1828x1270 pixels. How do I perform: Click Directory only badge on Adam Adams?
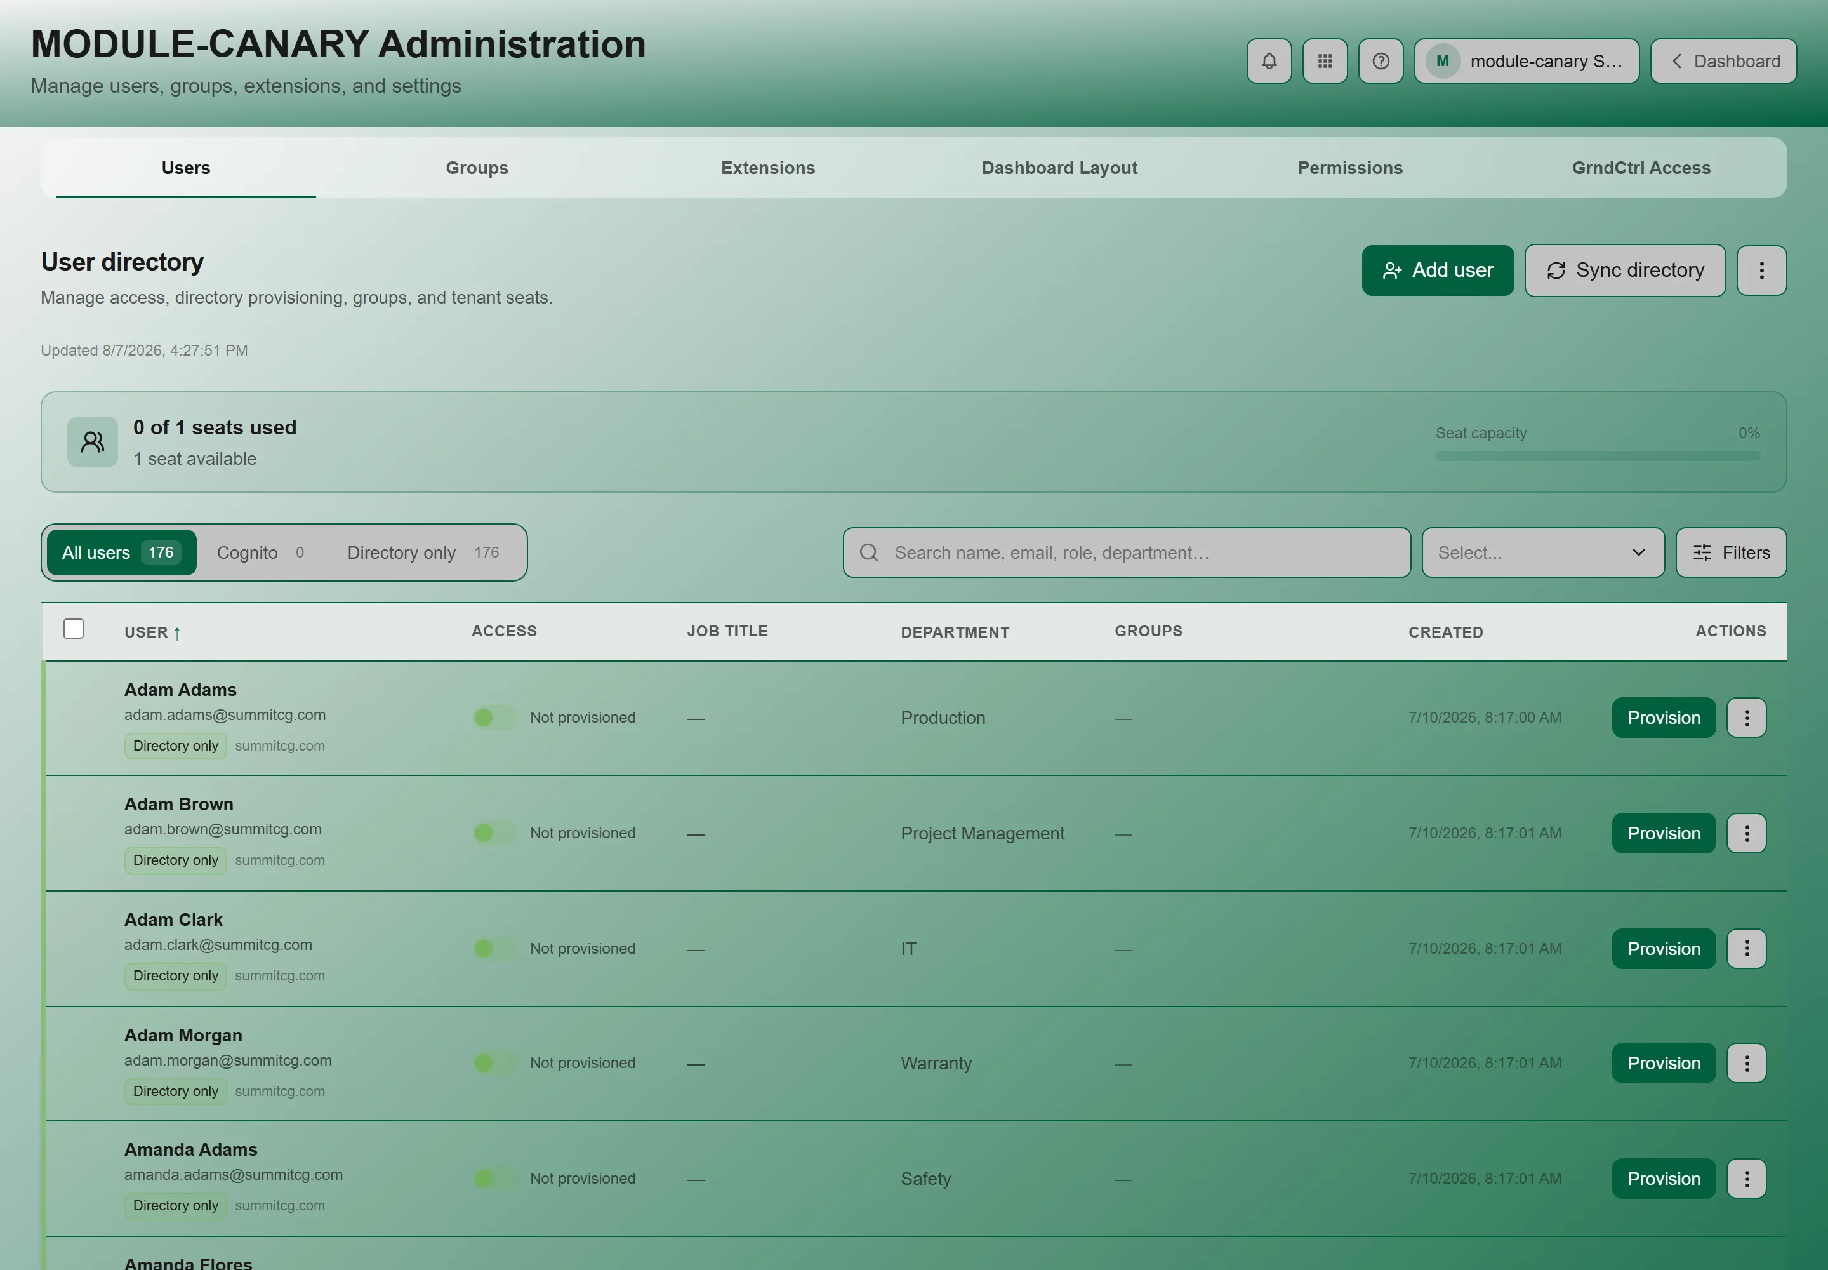175,745
